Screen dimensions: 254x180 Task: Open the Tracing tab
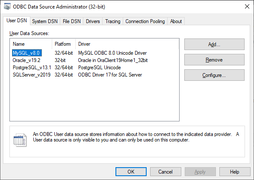coord(113,21)
